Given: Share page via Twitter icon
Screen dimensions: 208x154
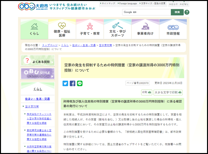Looking at the screenshot, I should 65,83.
